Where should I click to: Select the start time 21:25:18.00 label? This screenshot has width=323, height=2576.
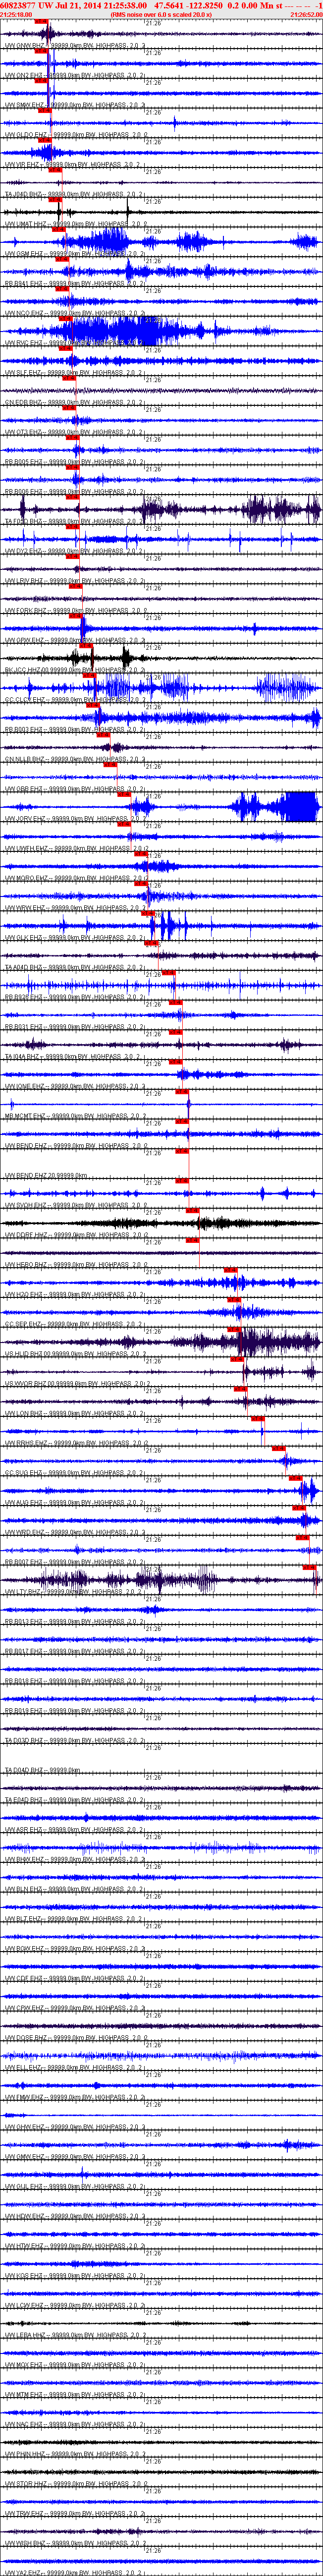16,15
